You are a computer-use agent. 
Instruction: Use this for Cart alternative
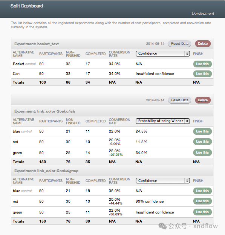pyautogui.click(x=202, y=74)
